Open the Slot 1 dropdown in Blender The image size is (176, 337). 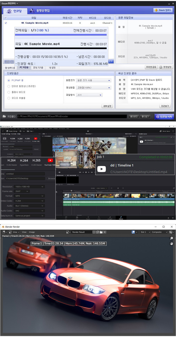pyautogui.click(x=145, y=232)
